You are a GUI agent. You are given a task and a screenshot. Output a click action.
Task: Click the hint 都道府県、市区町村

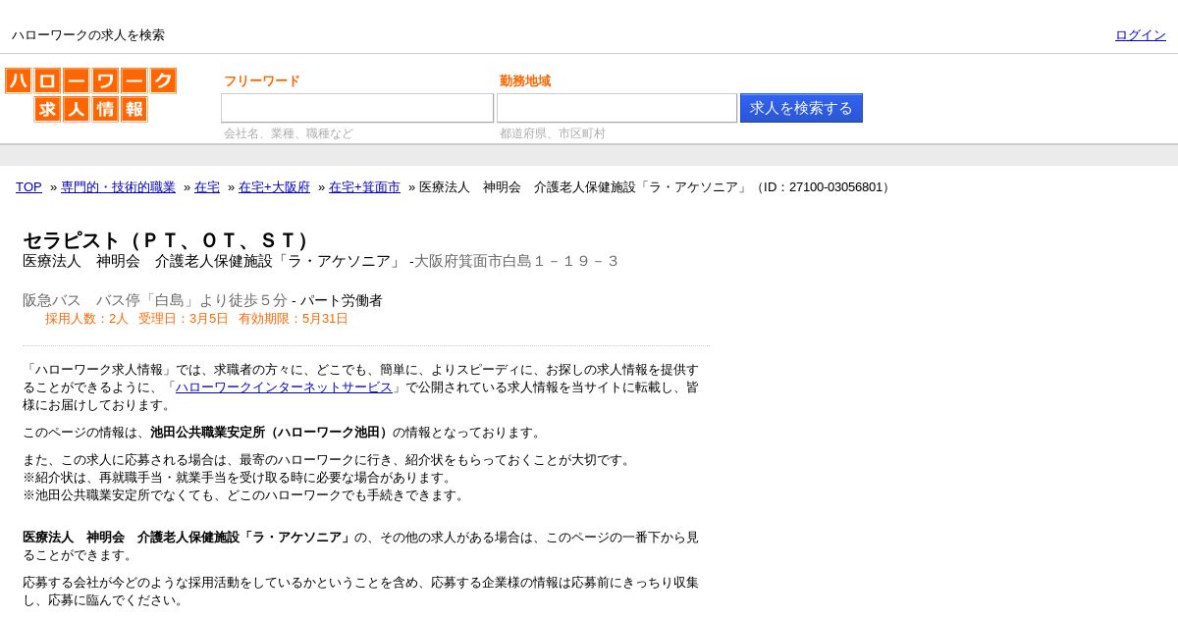click(553, 133)
